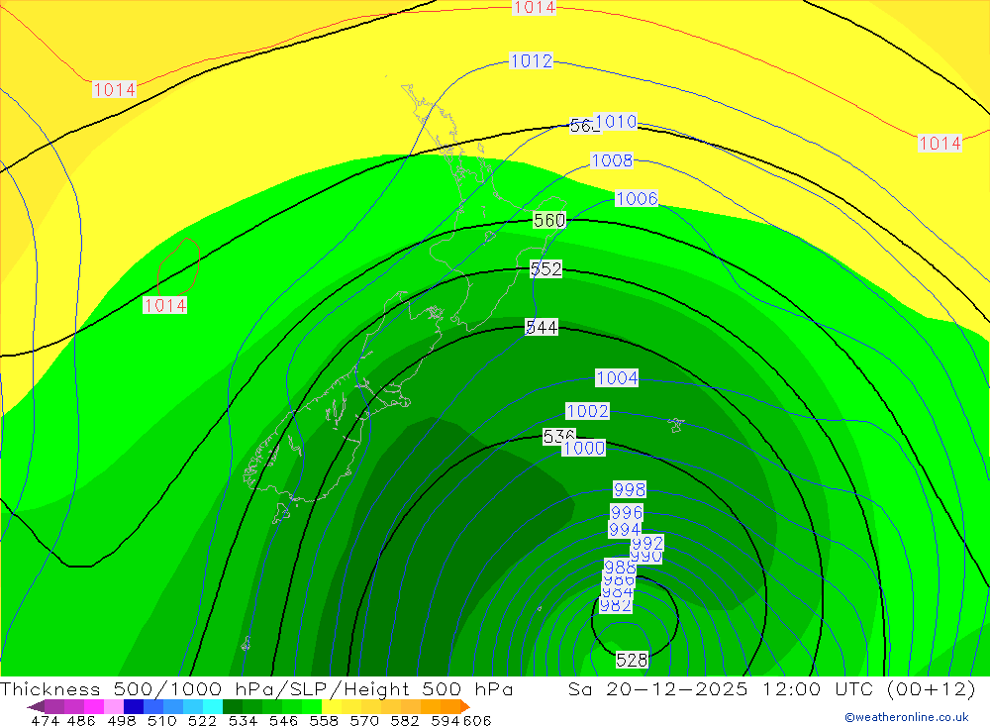Click the weatheronline.co.uk copyright link

click(x=907, y=717)
